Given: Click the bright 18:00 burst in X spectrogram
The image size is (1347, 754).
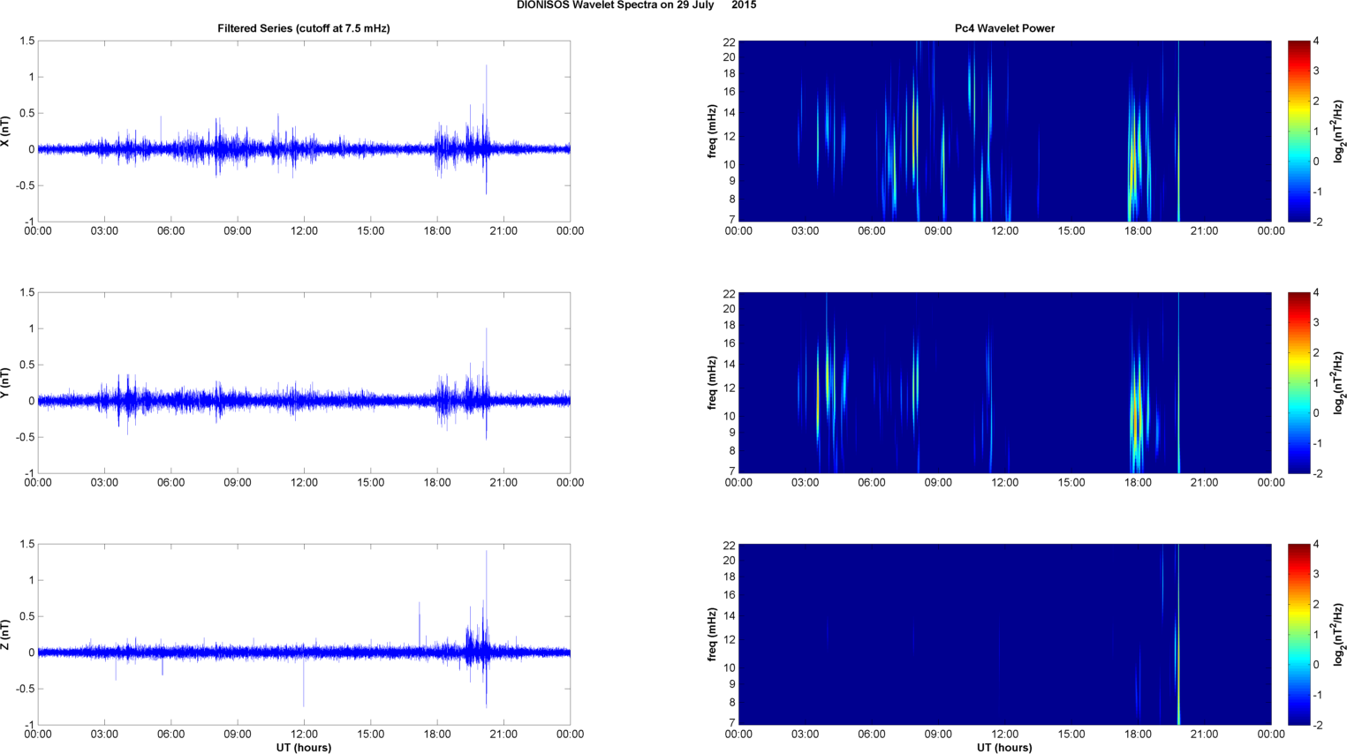Looking at the screenshot, I should point(1134,155).
